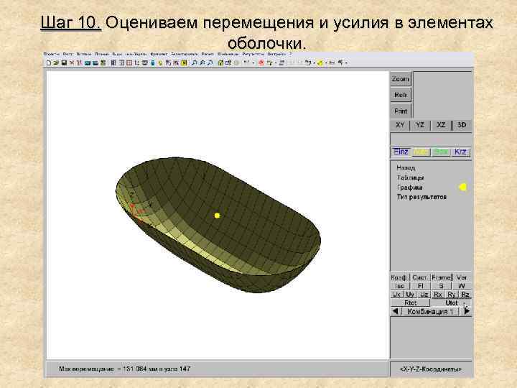
Task: Show Uy displacement component
Action: 410,295
